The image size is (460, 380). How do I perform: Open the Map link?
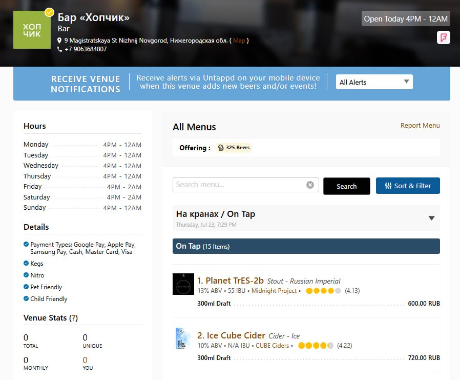tap(239, 41)
